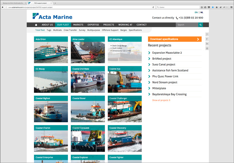The width and height of the screenshot is (234, 163).
Task: Select the Tugs fleet category
Action: point(49,30)
